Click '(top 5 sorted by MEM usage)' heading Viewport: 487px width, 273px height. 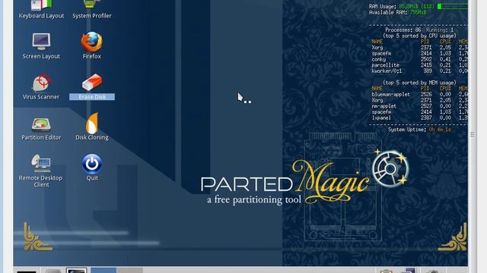click(419, 83)
